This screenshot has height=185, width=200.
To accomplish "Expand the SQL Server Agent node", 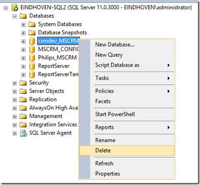I will pyautogui.click(x=15, y=134).
